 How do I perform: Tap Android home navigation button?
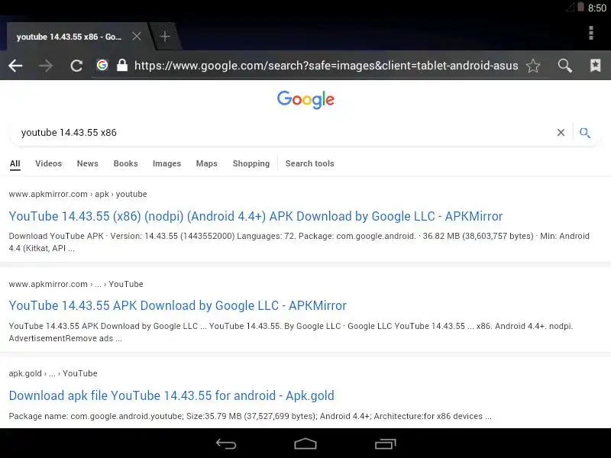305,443
